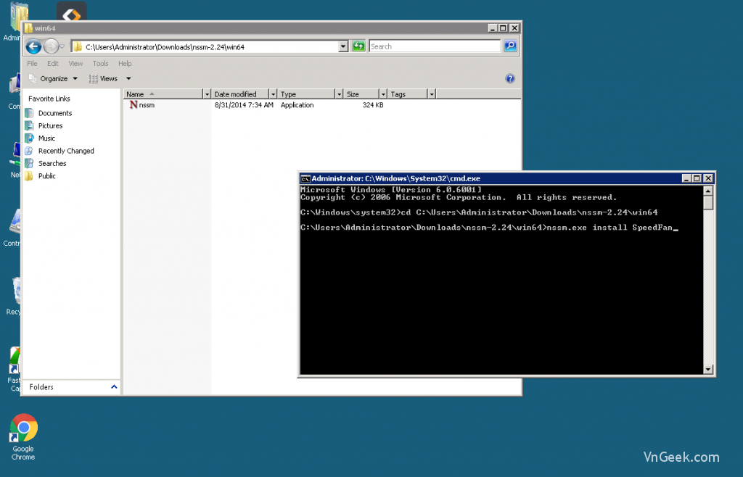The width and height of the screenshot is (743, 477).
Task: Open the Tools menu
Action: tap(100, 63)
